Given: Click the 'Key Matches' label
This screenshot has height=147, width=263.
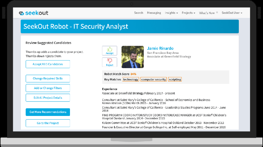Looking at the screenshot, I should (113, 79).
